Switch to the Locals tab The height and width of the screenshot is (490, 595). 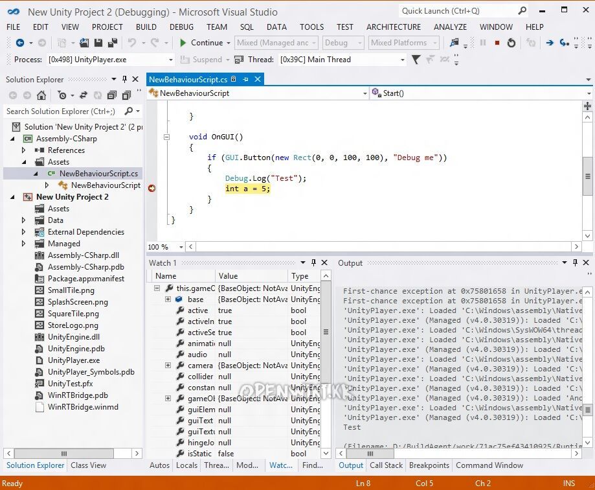click(x=186, y=465)
